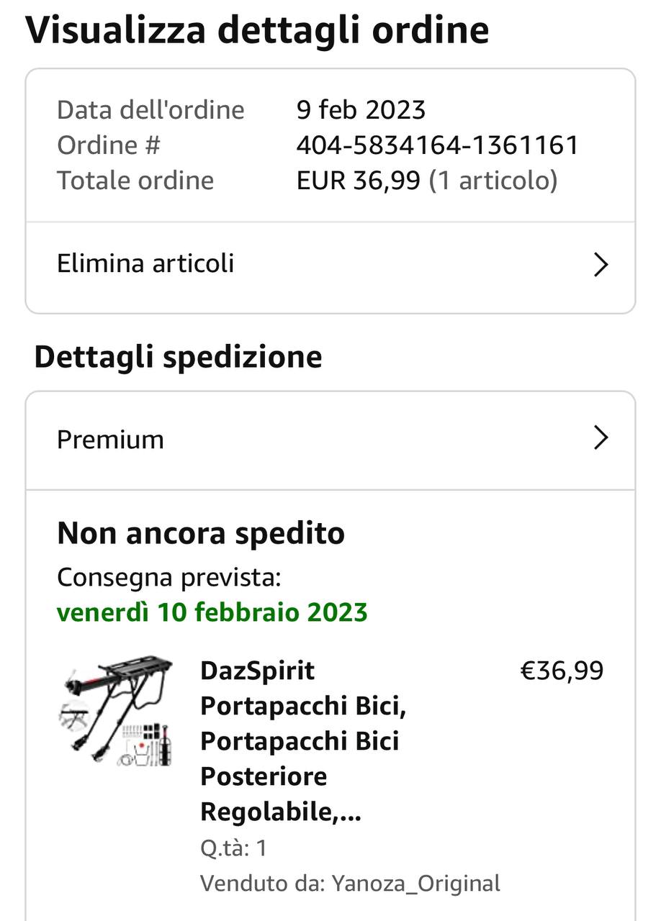Open the Premium shipping option
Viewport: 661px width, 921px height.
tap(110, 439)
